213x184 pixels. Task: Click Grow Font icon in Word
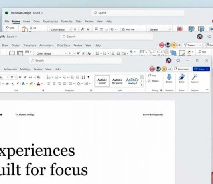(x=20, y=77)
